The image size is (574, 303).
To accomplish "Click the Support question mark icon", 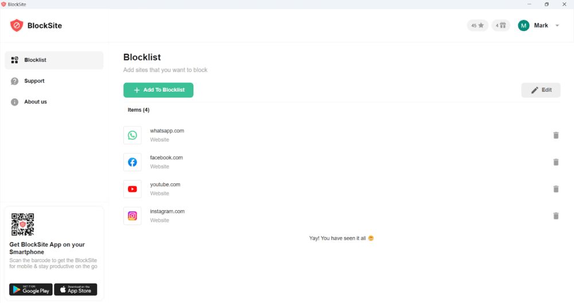I will click(15, 81).
